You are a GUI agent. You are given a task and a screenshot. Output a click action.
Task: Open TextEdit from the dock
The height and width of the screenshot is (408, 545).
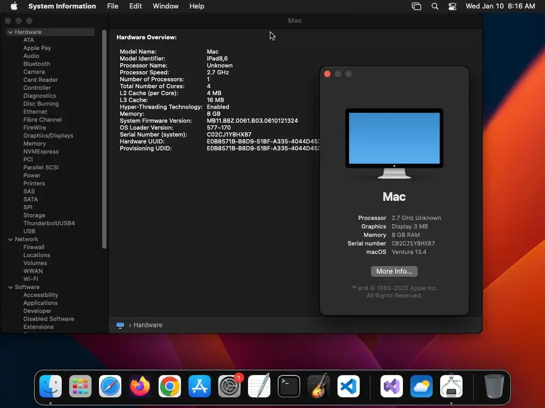click(259, 386)
